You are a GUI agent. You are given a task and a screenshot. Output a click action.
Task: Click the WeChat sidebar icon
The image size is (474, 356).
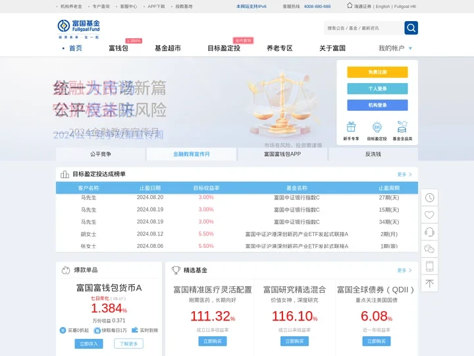coord(429,249)
